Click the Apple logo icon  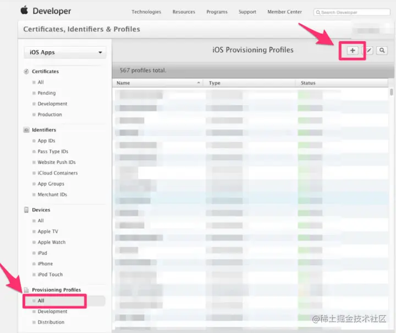point(24,10)
